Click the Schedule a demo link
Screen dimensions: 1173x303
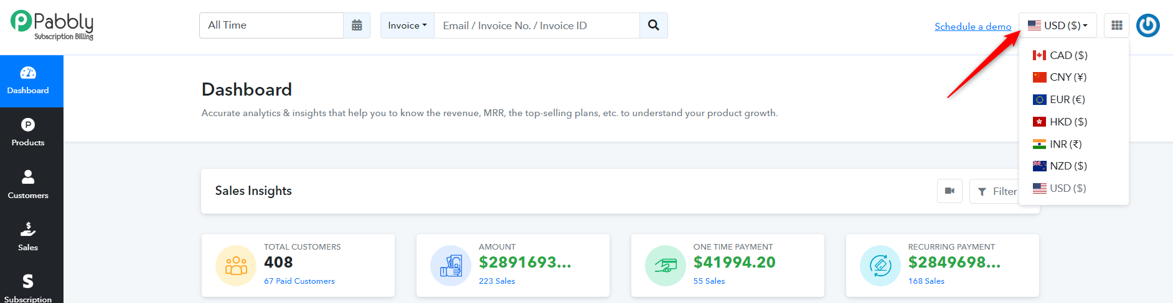click(973, 26)
